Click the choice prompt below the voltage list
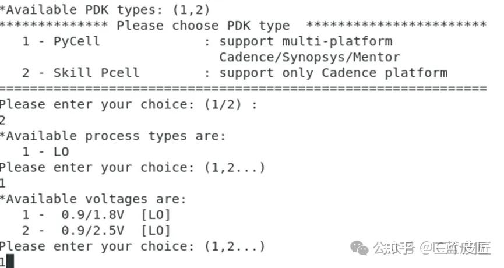This screenshot has height=268, width=504. click(132, 246)
